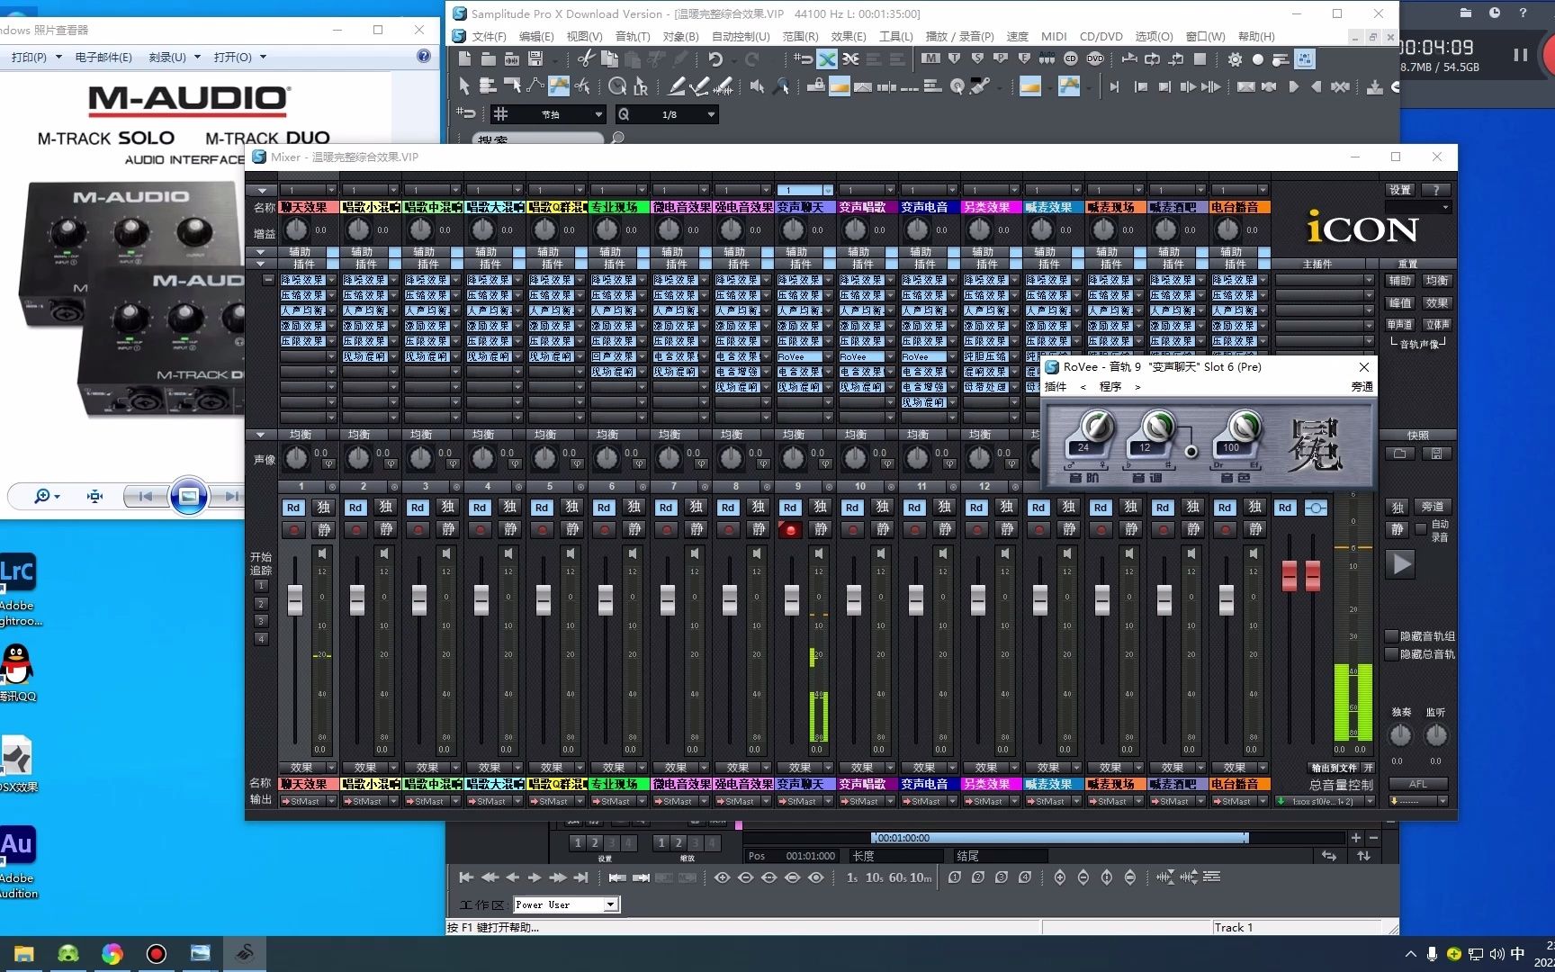1555x972 pixels.
Task: Click the CD icon in the toolbar
Action: (x=1070, y=58)
